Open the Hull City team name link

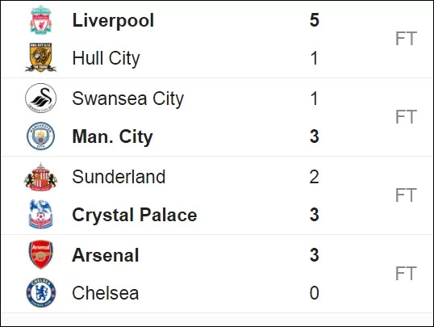[106, 58]
